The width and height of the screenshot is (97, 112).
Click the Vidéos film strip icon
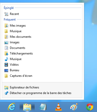(x=6, y=65)
